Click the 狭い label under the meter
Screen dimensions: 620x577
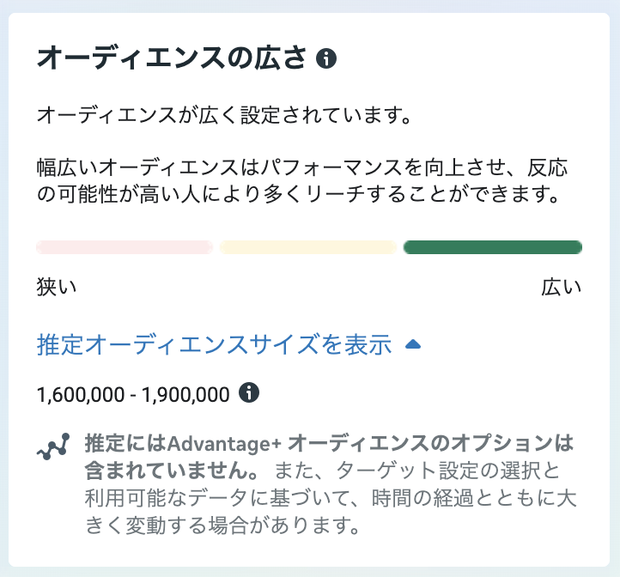57,287
